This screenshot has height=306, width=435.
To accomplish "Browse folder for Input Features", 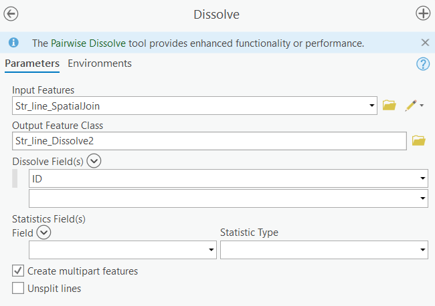I will tap(389, 106).
